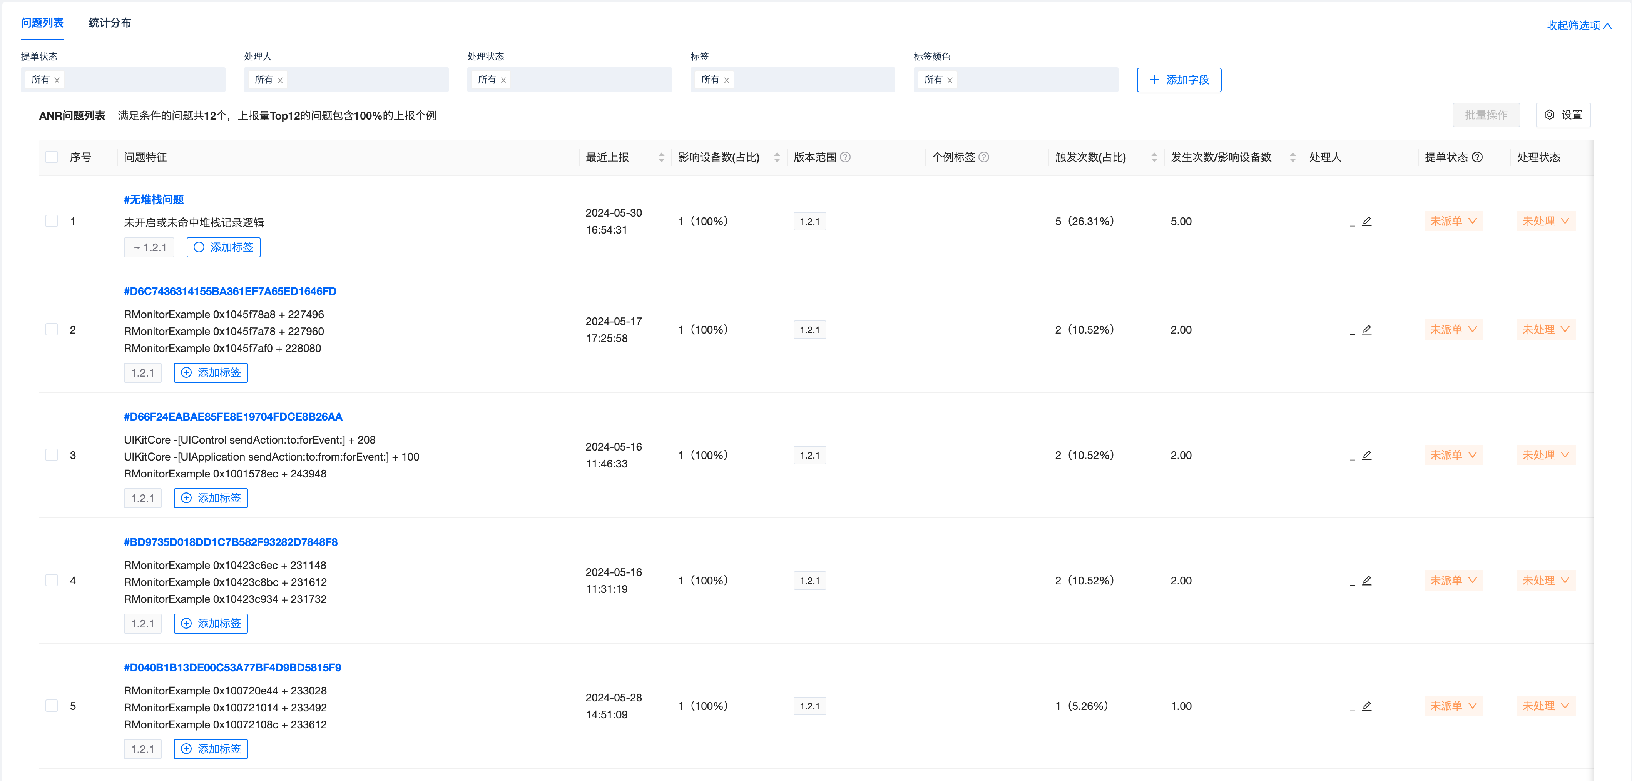Sort by 最近上报 using the sort arrows
Image resolution: width=1632 pixels, height=781 pixels.
tap(661, 157)
